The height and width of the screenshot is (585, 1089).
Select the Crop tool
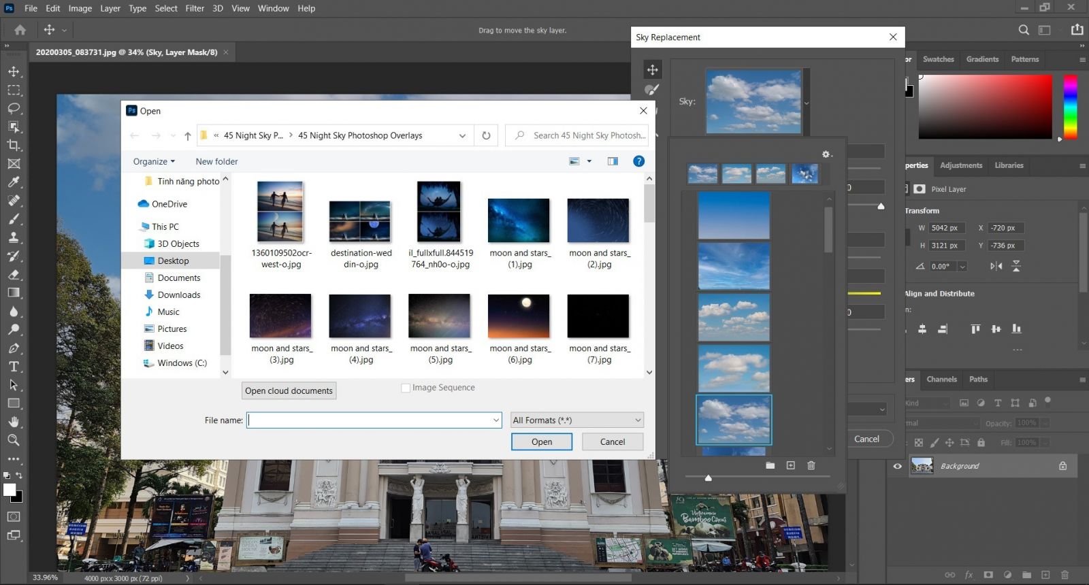(14, 145)
